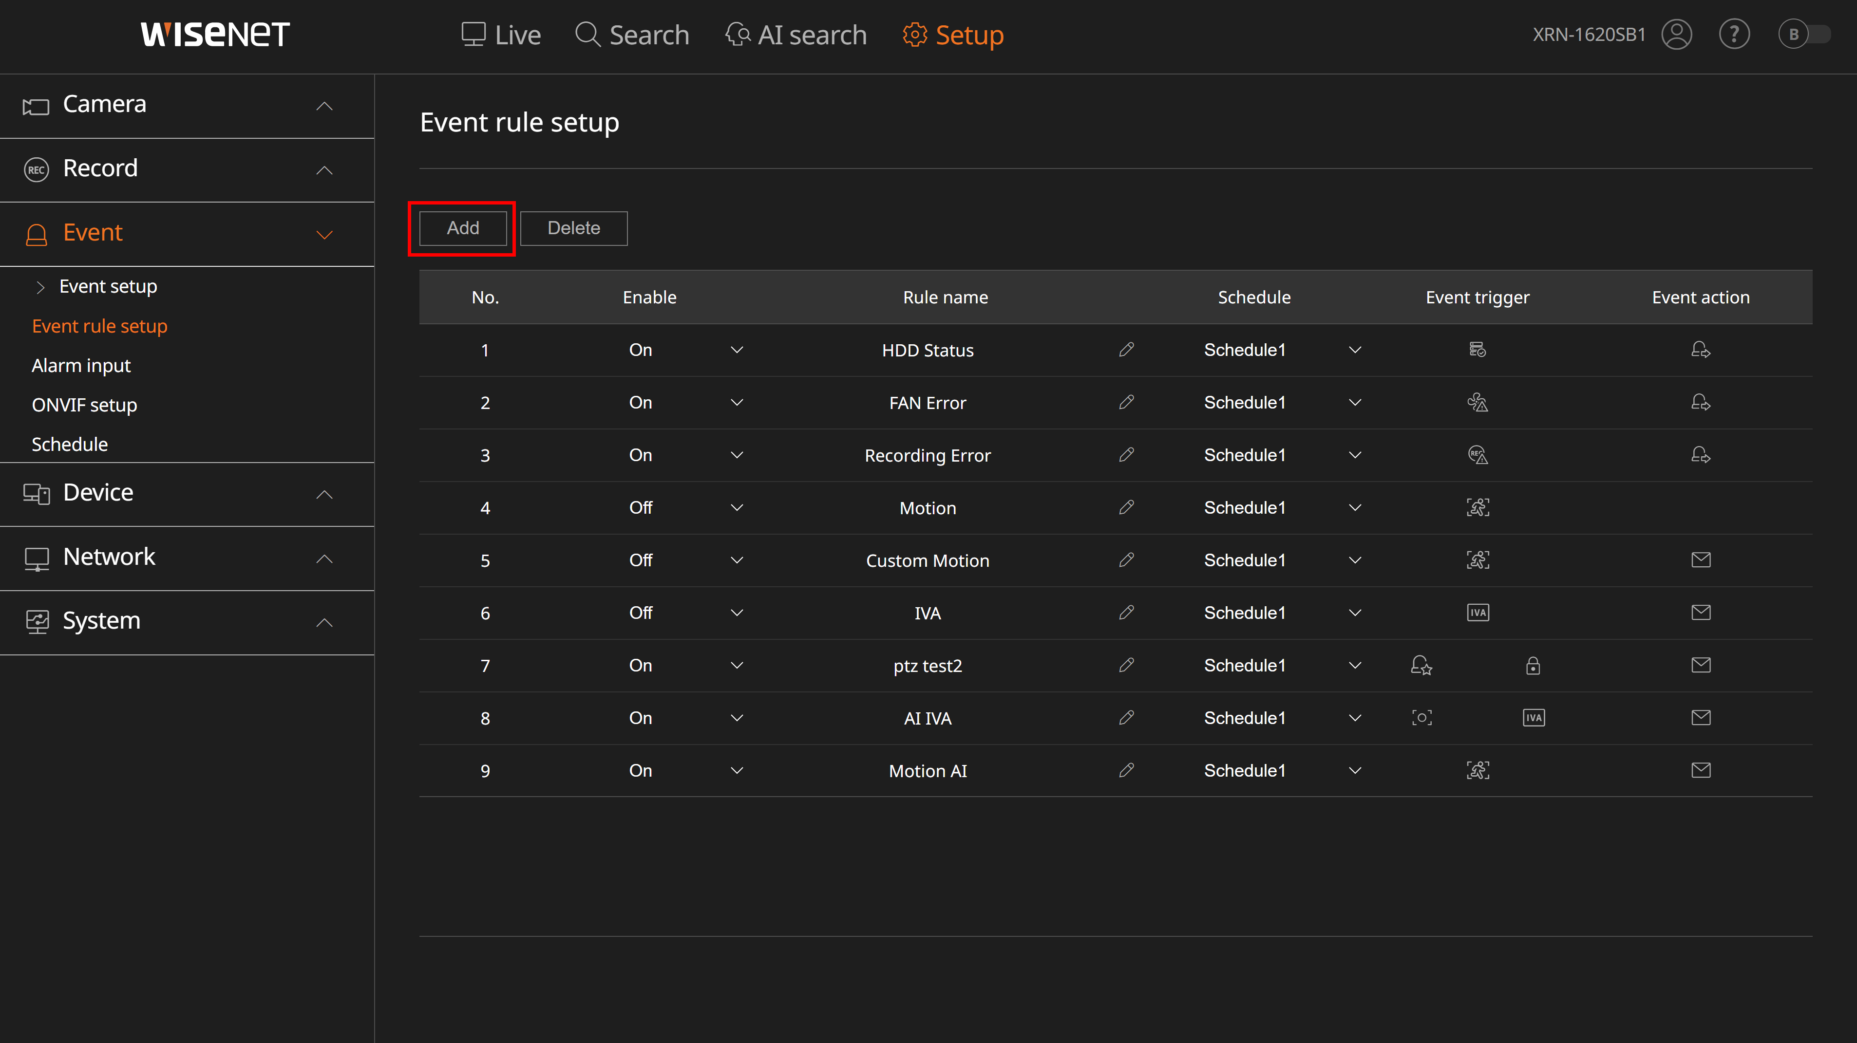Click the Delete button

pos(573,228)
